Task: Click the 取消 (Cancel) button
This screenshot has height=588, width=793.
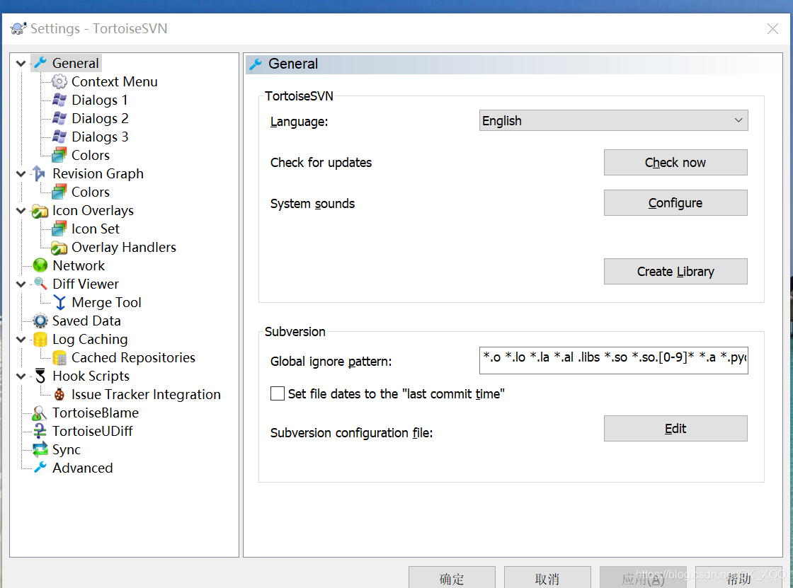Action: pyautogui.click(x=547, y=578)
